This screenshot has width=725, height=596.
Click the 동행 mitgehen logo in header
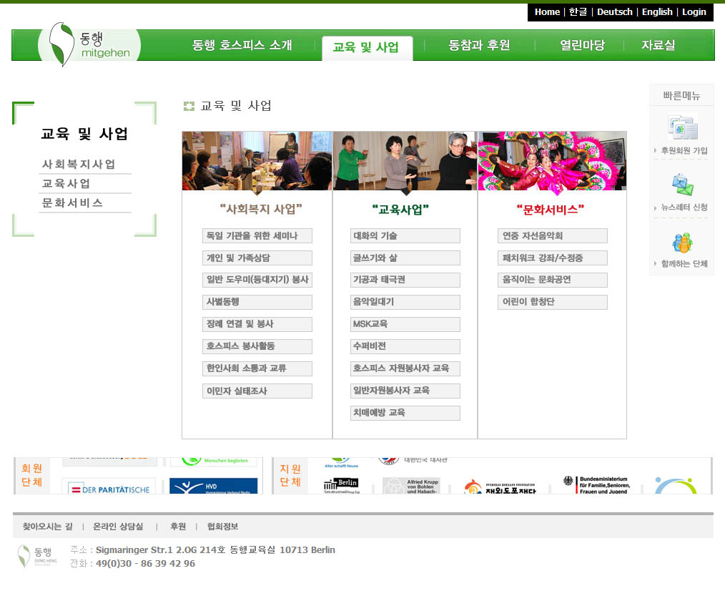pos(90,45)
